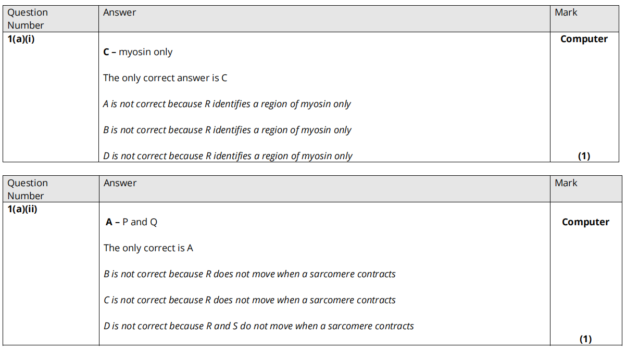This screenshot has height=349, width=626.
Task: Click the 'Computer' mark label for question 1(a)(ii)
Action: point(585,222)
